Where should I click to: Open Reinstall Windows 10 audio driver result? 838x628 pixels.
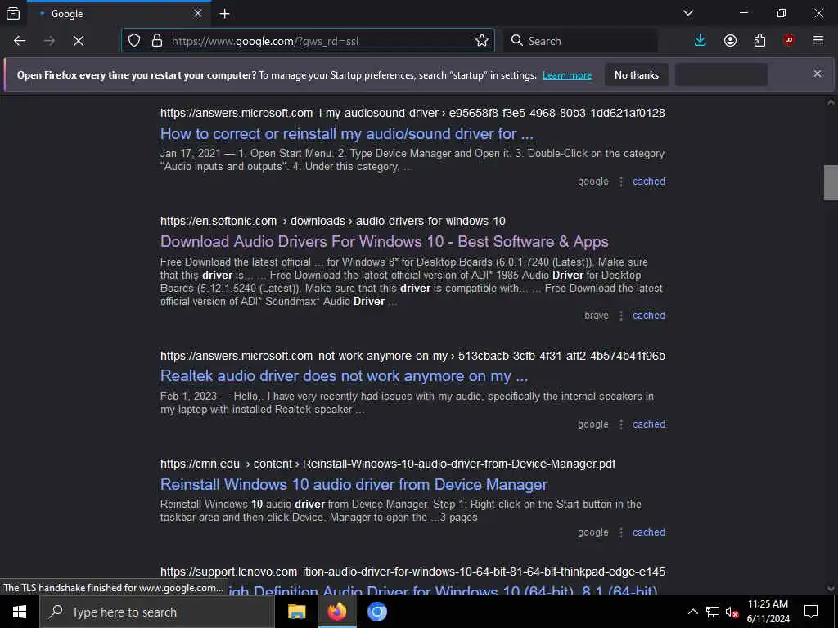click(x=354, y=484)
